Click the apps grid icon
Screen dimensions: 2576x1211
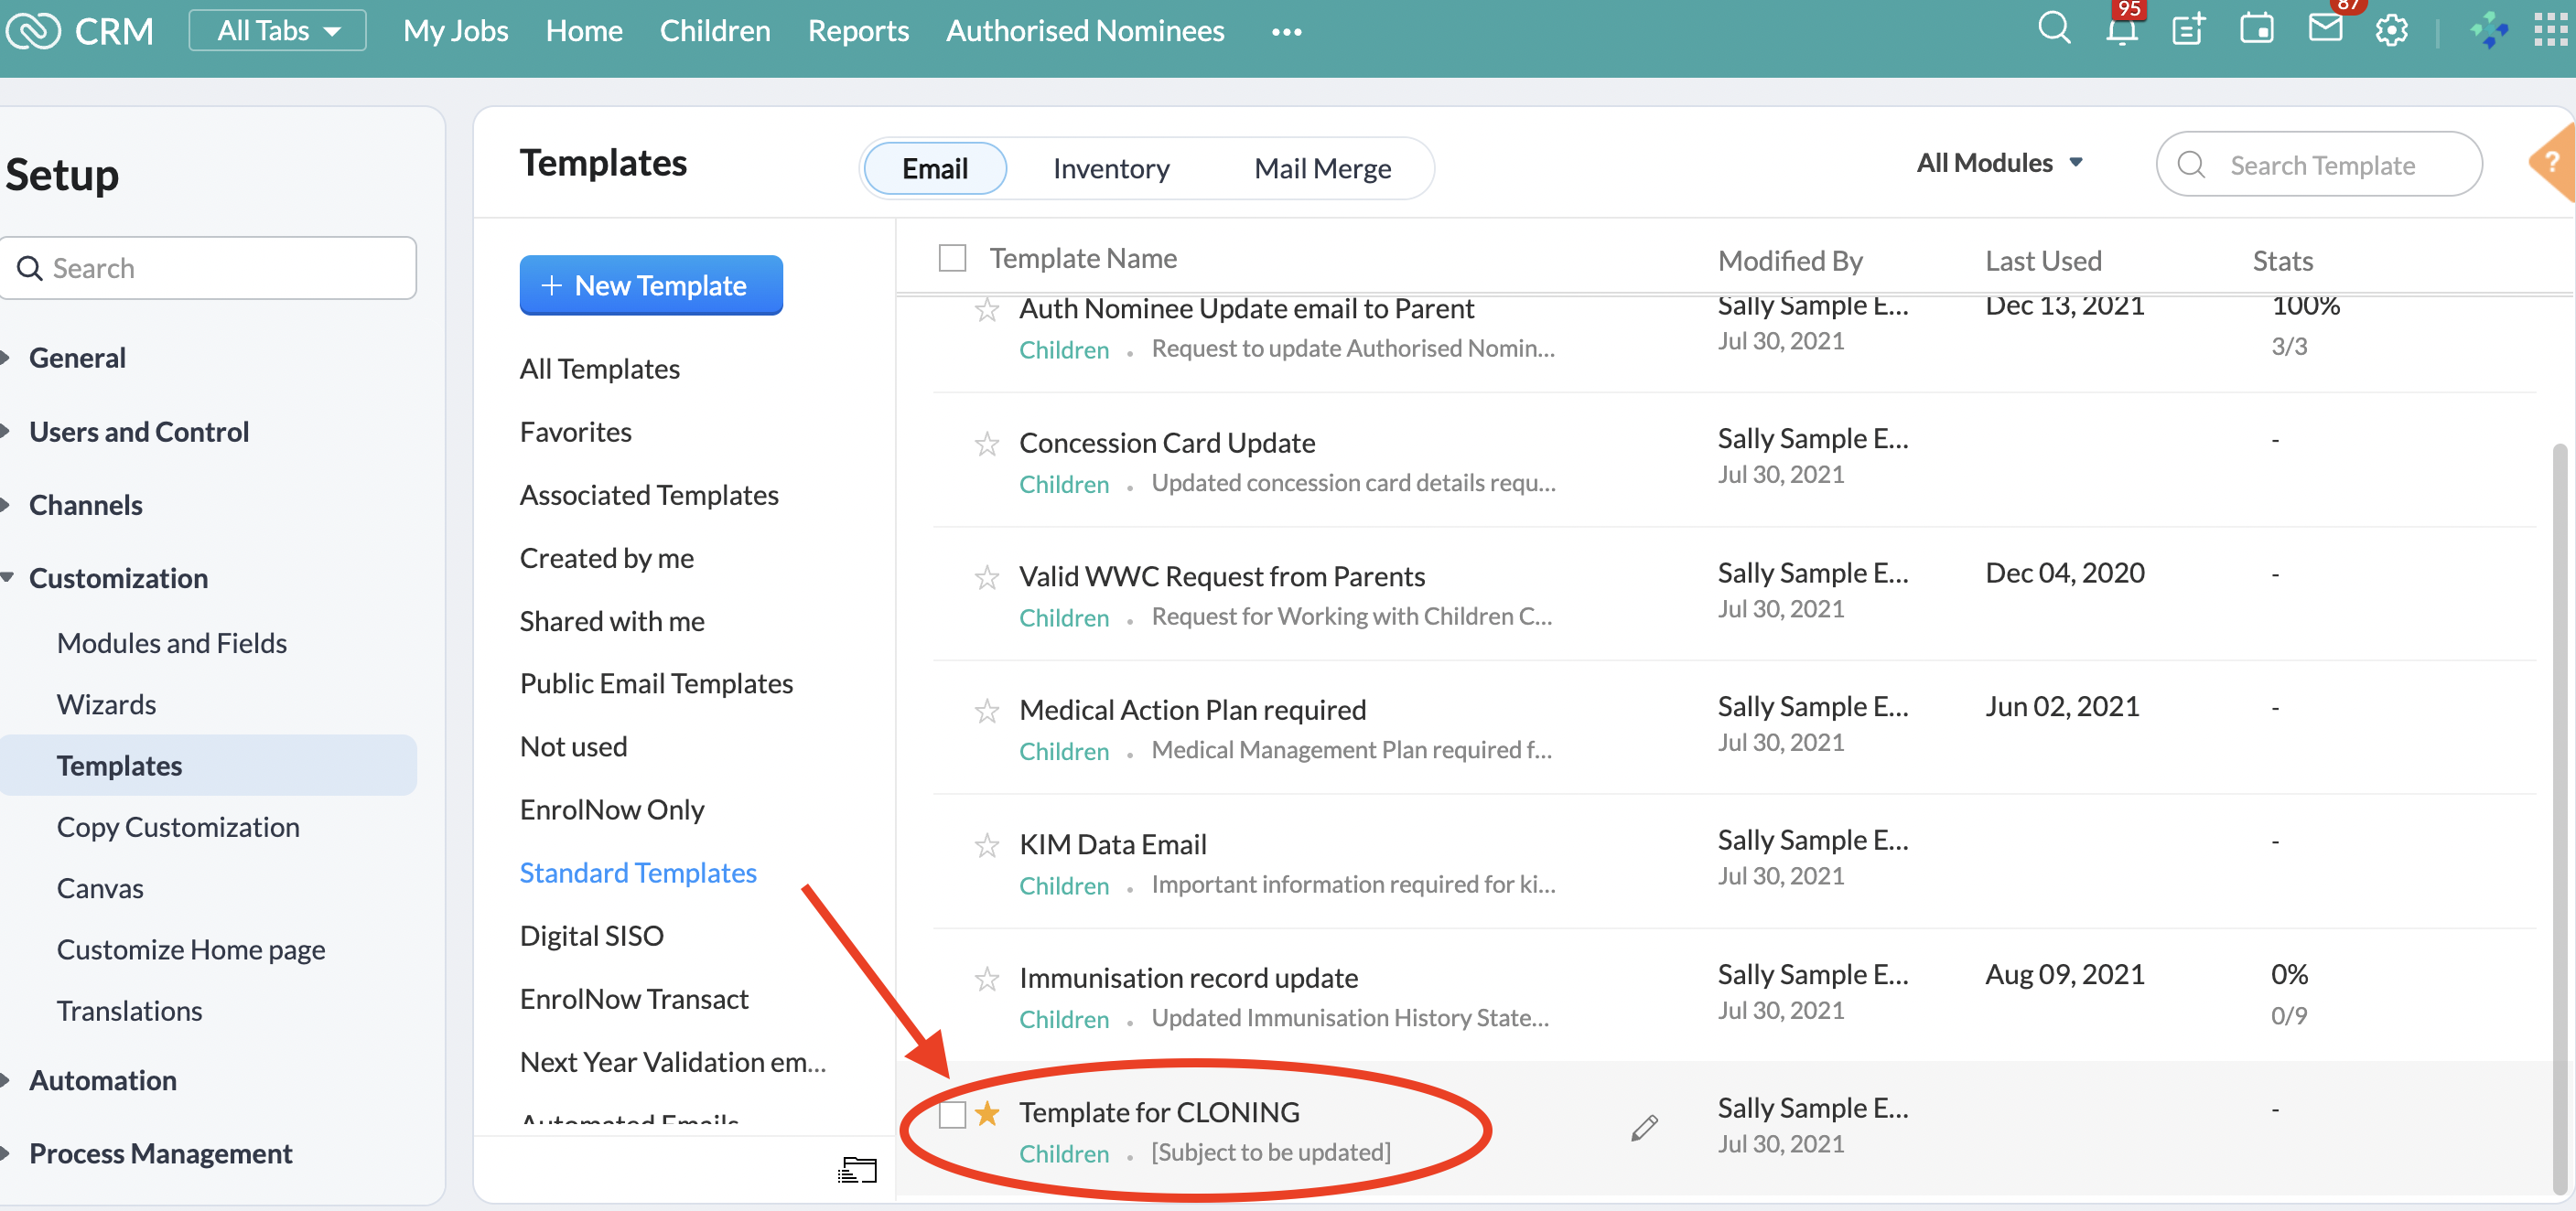2549,30
